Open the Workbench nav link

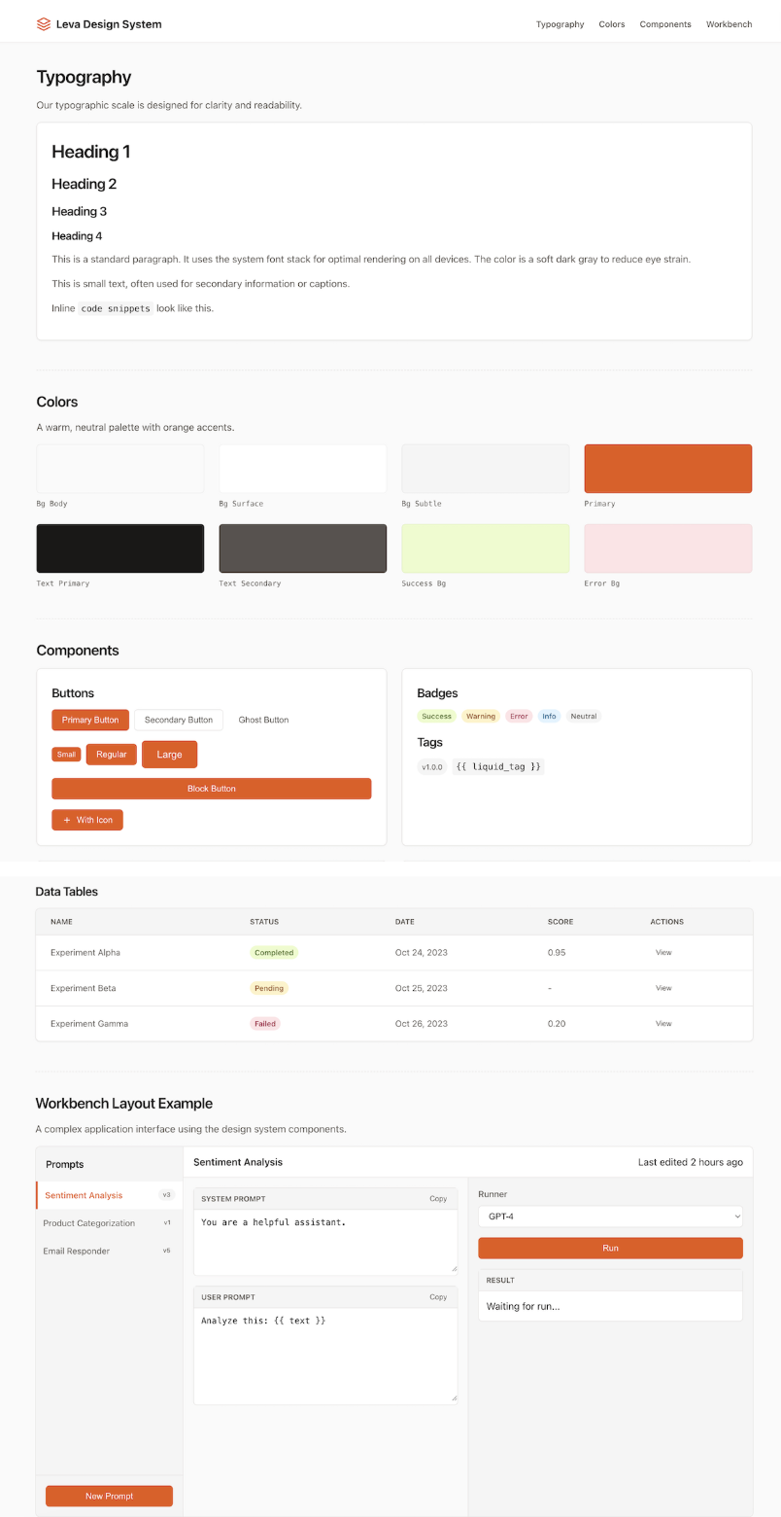coord(729,24)
